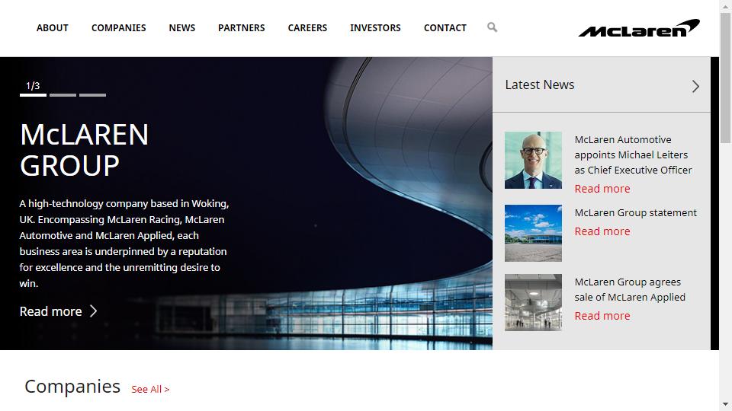Switch to second carousel slide indicator

tap(63, 95)
